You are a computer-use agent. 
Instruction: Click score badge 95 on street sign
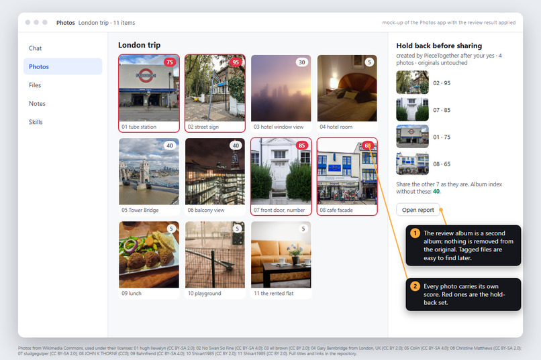(x=236, y=62)
